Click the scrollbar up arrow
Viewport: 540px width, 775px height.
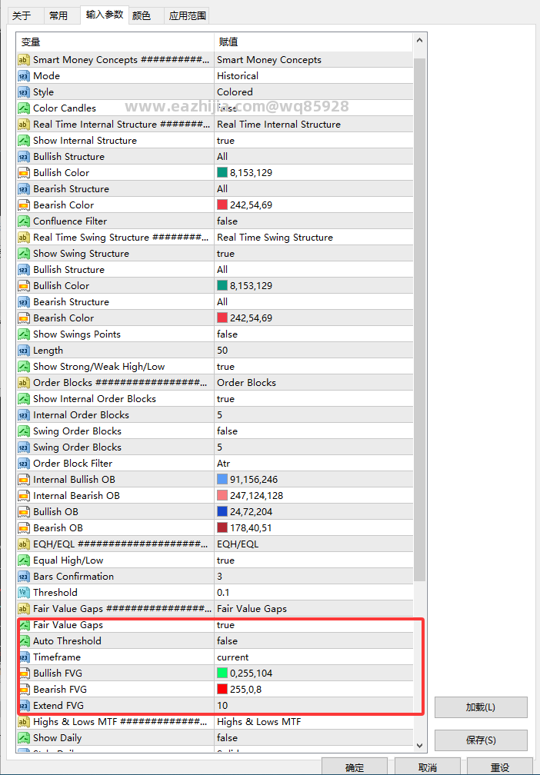click(419, 41)
